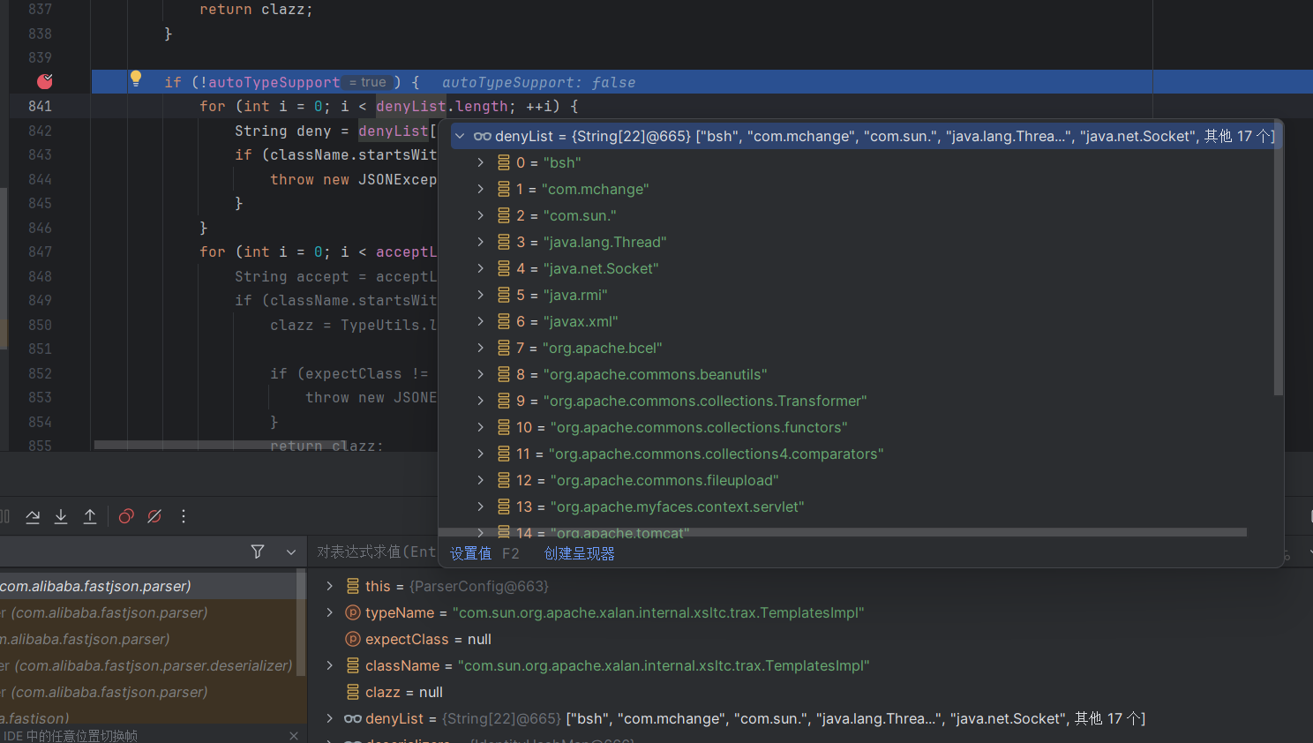
Task: Click the expectClass parameter 'p' icon
Action: pos(353,639)
